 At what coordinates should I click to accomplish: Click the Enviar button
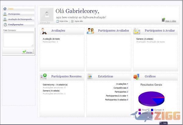pos(28,52)
